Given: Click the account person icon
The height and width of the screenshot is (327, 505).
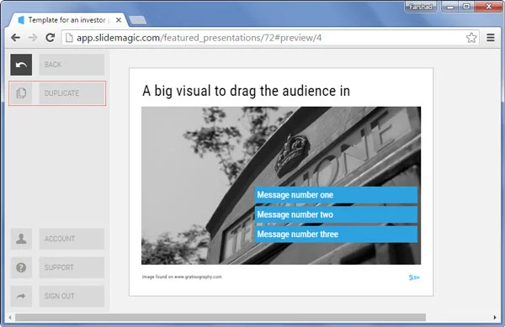Looking at the screenshot, I should pos(21,239).
